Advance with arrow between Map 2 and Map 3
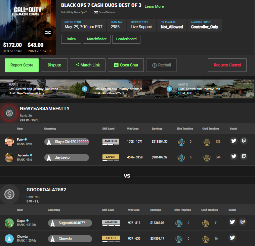255x246 pixels. pyautogui.click(x=169, y=89)
